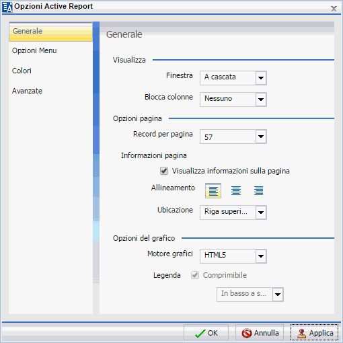Click the Active Report title bar icon

click(7, 7)
